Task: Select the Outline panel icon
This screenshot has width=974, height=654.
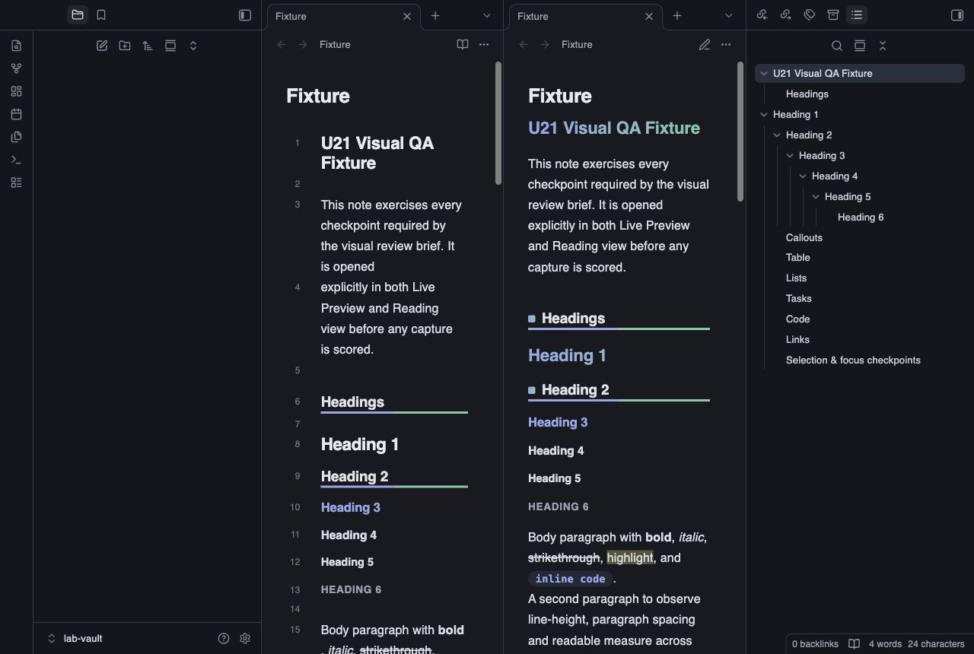Action: 857,14
